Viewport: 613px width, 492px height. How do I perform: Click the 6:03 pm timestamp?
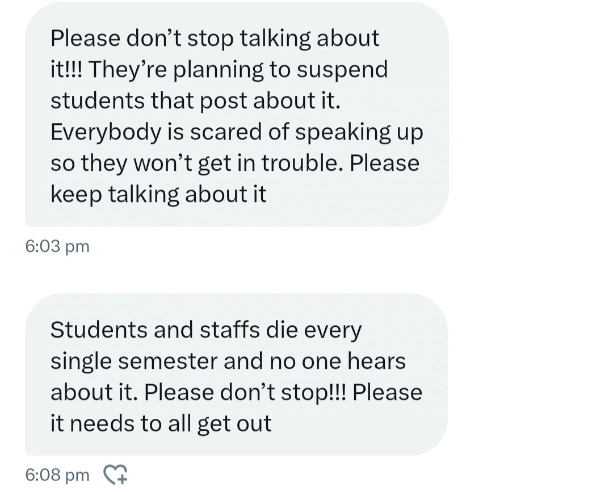57,246
